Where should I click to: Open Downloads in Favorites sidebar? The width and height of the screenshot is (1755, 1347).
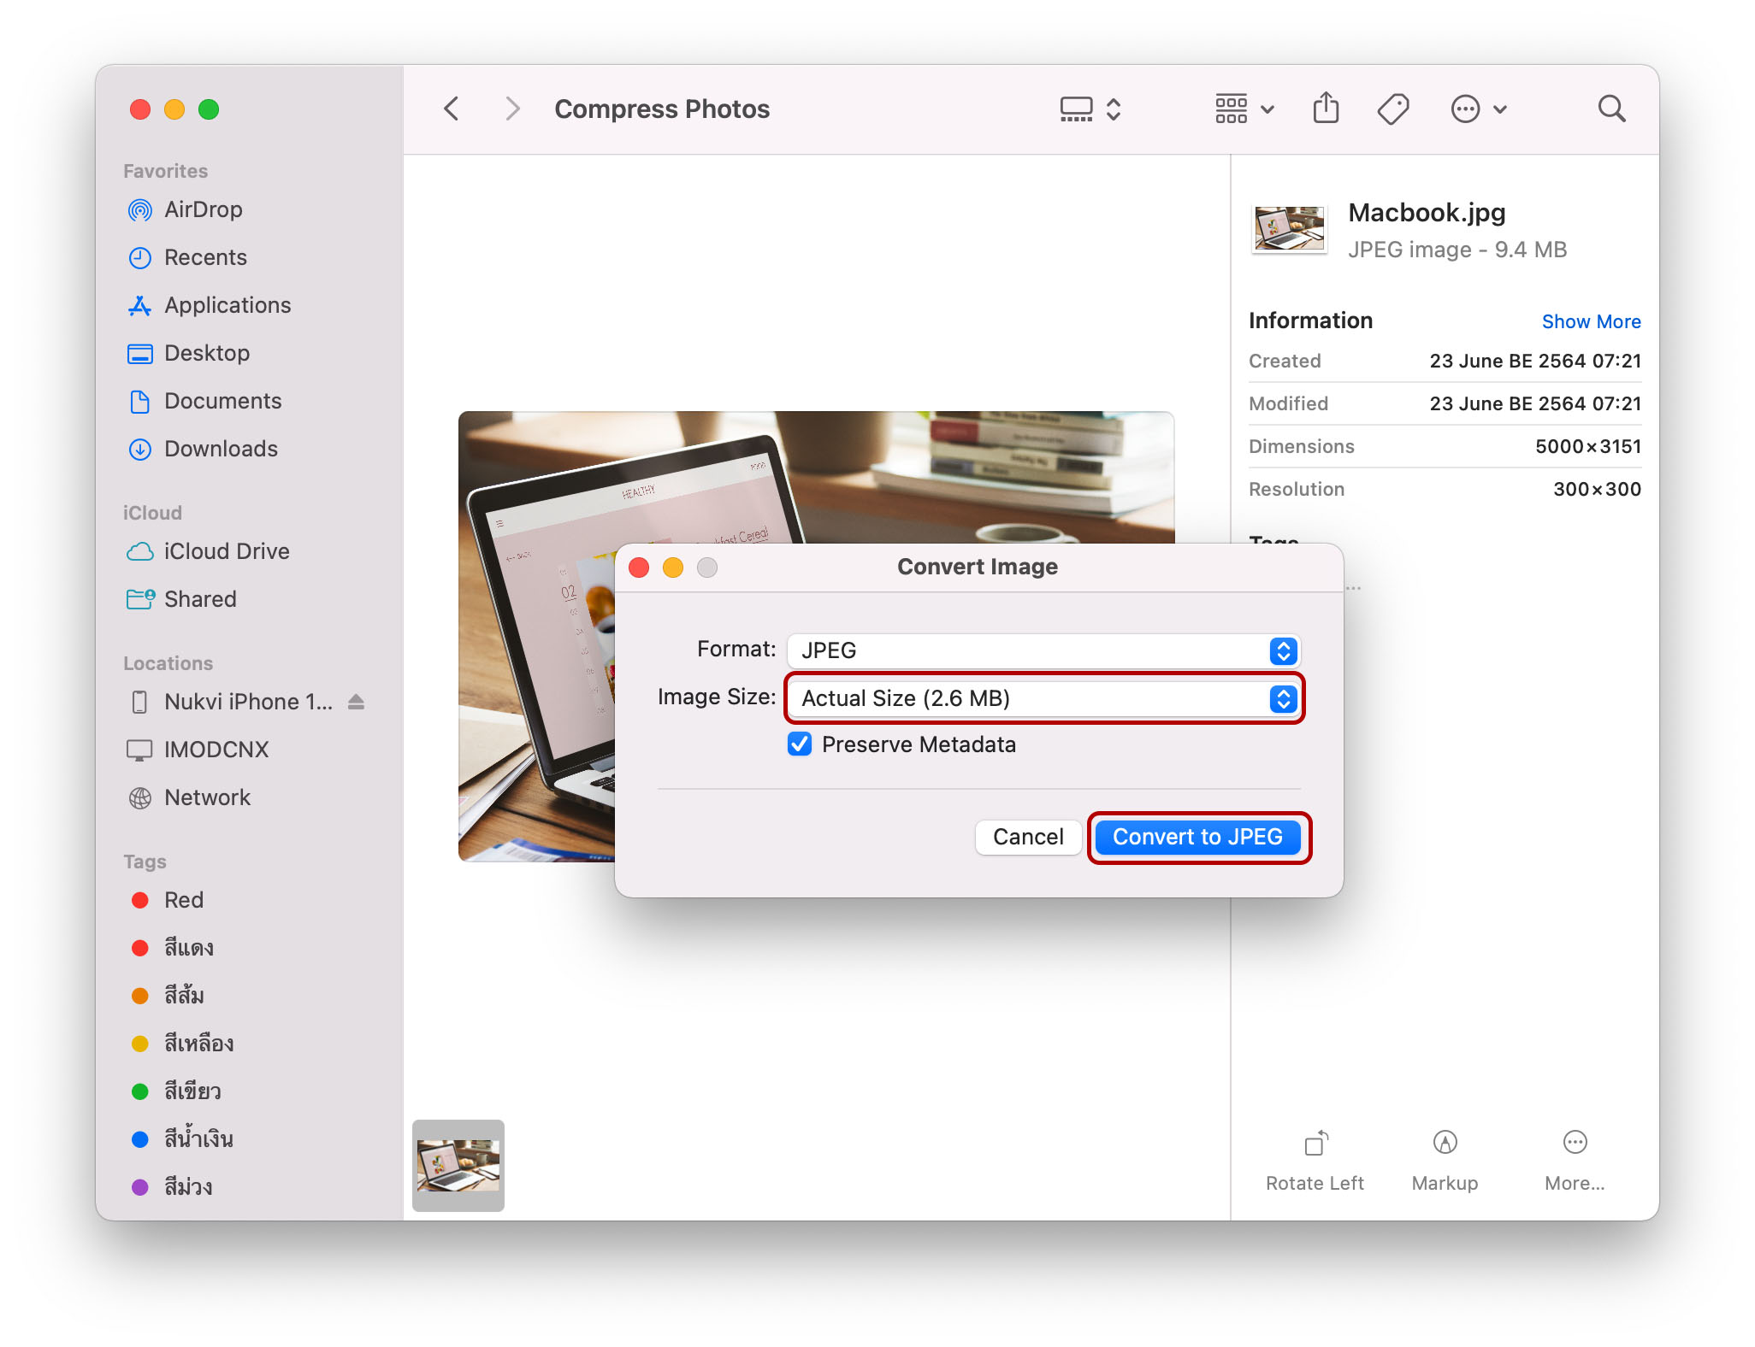(221, 449)
